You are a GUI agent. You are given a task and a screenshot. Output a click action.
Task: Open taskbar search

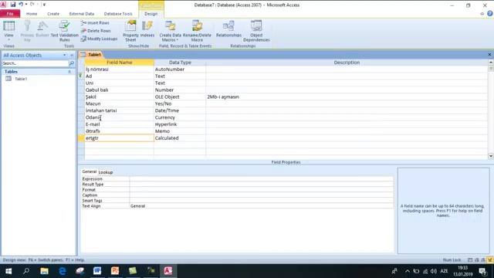point(26,271)
